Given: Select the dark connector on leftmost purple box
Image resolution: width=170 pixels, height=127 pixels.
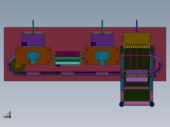Looking at the screenshot, I should click(x=24, y=44).
